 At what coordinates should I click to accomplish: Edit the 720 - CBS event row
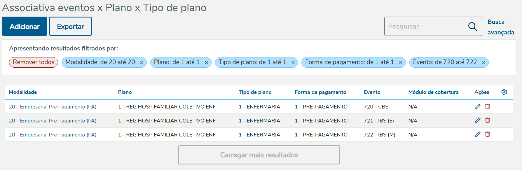pos(478,106)
